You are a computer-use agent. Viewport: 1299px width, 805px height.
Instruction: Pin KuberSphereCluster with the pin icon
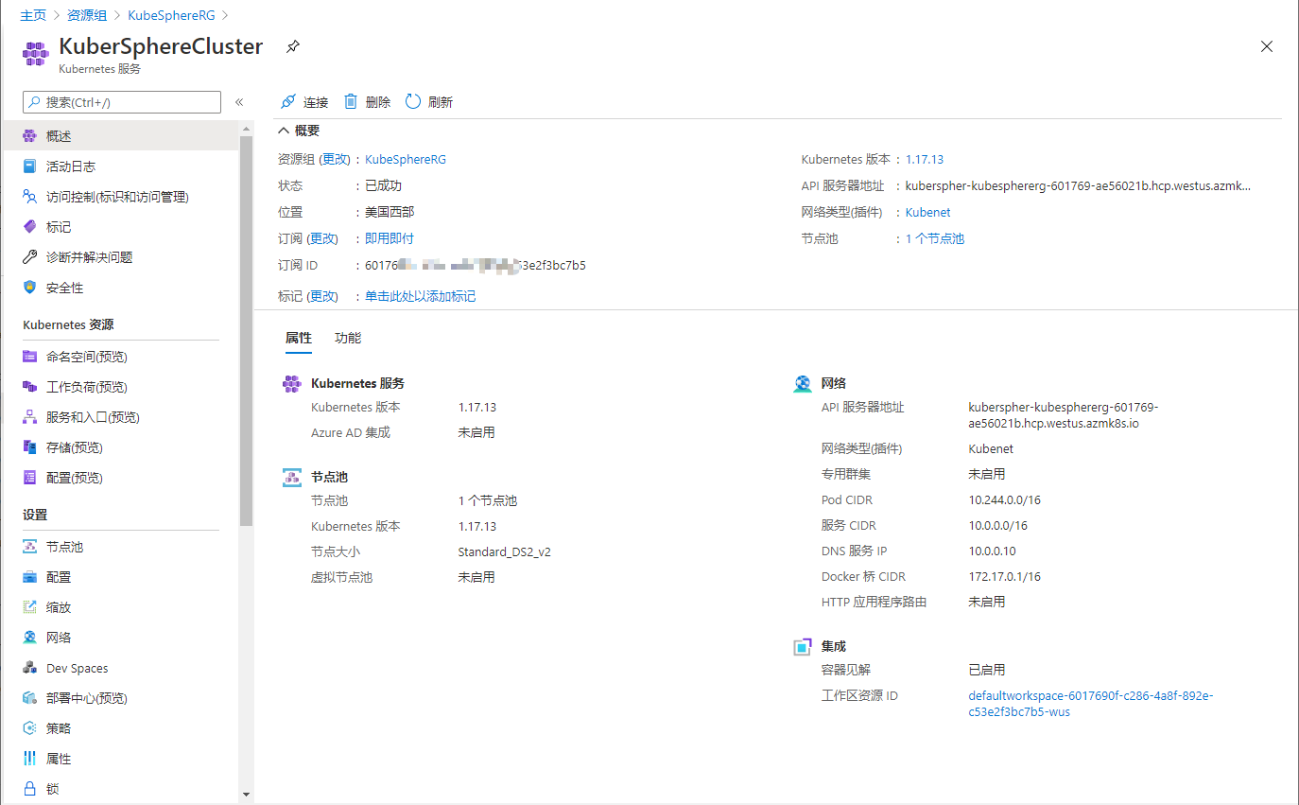pyautogui.click(x=293, y=46)
